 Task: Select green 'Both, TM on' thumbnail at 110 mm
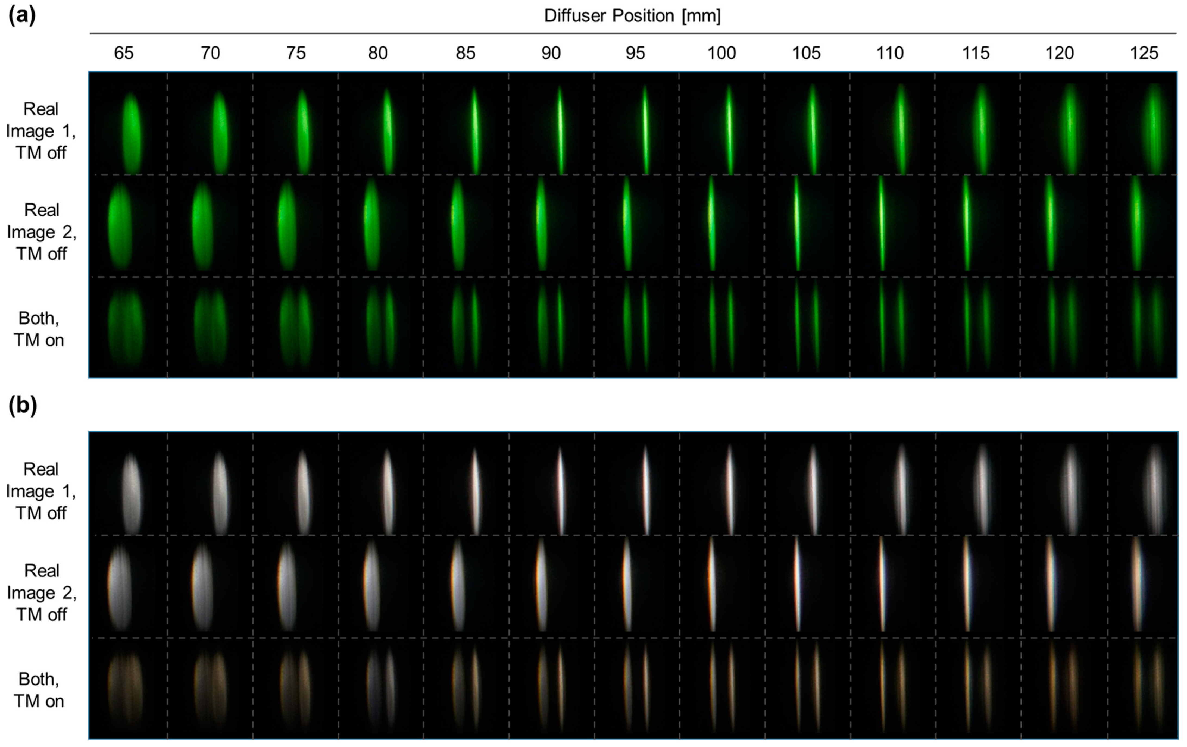[892, 327]
